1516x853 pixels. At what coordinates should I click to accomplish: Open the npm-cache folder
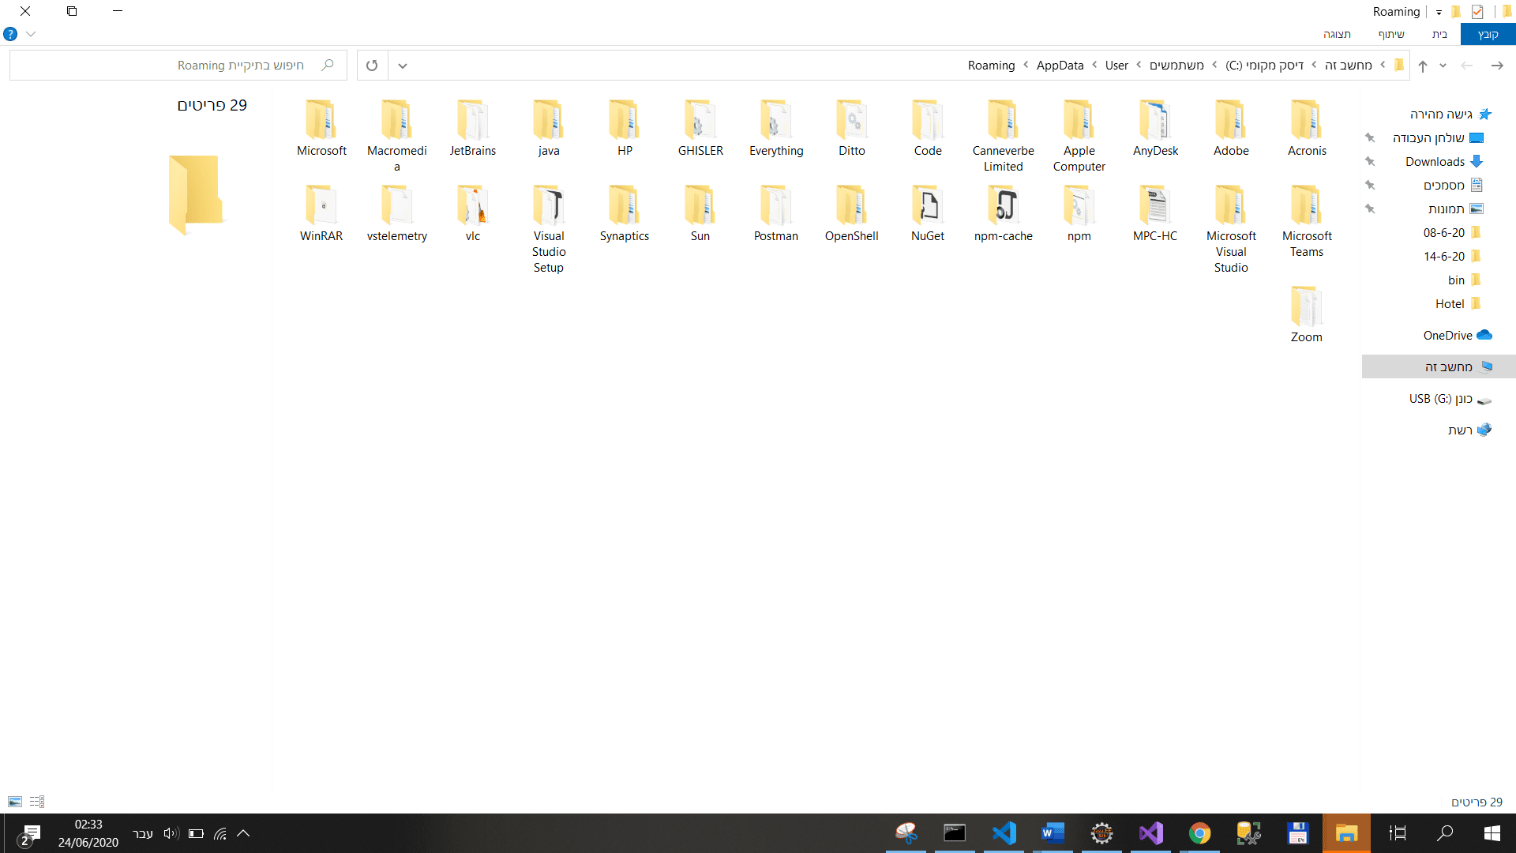pos(1004,214)
